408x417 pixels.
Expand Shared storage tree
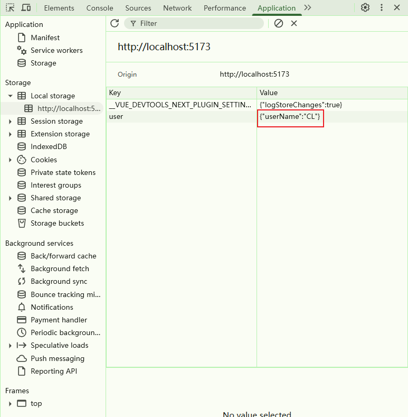(10, 198)
